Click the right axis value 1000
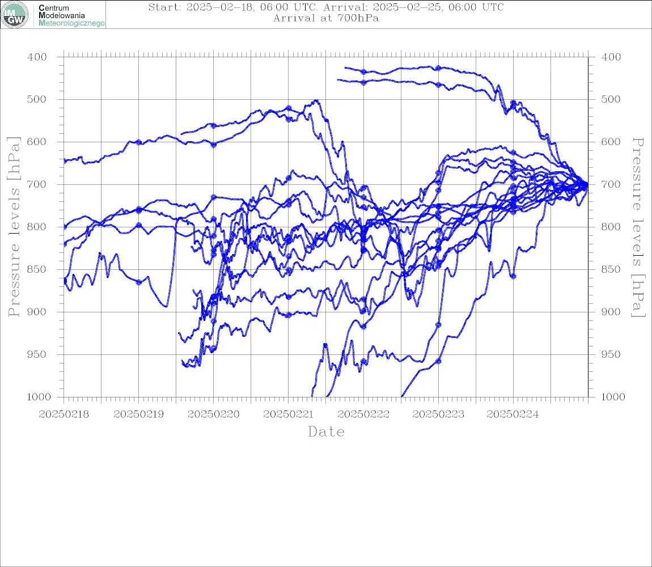 [613, 397]
